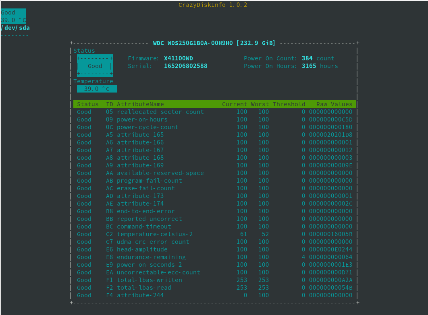Click the Good status box in Status section

point(95,66)
